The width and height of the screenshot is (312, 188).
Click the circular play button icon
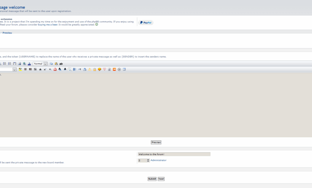point(119,69)
